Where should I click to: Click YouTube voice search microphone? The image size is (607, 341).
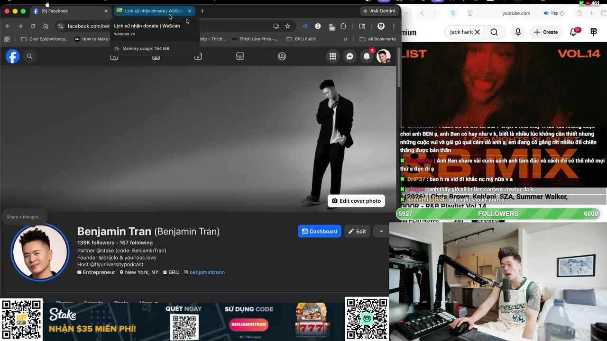[518, 32]
